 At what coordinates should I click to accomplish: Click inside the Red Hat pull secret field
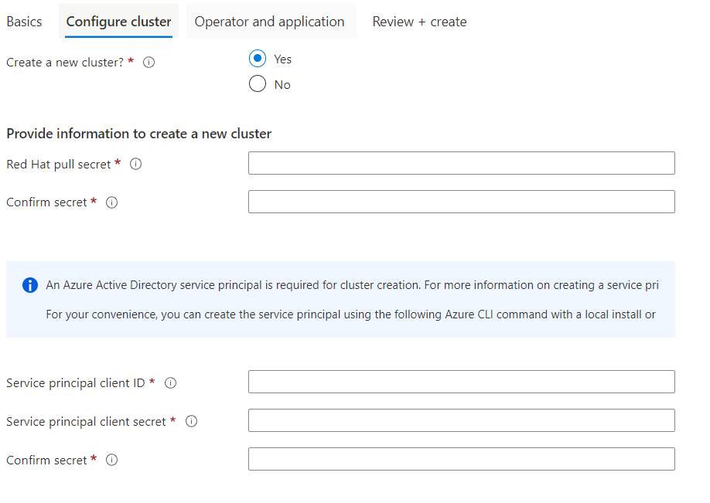click(x=461, y=163)
